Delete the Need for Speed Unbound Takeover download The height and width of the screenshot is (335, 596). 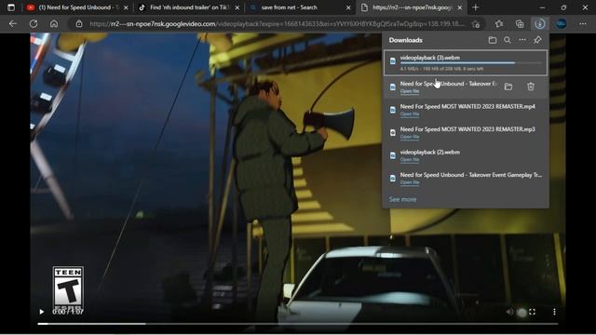click(531, 87)
